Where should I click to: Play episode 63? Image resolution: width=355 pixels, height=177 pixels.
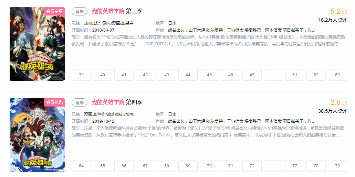(x=337, y=75)
